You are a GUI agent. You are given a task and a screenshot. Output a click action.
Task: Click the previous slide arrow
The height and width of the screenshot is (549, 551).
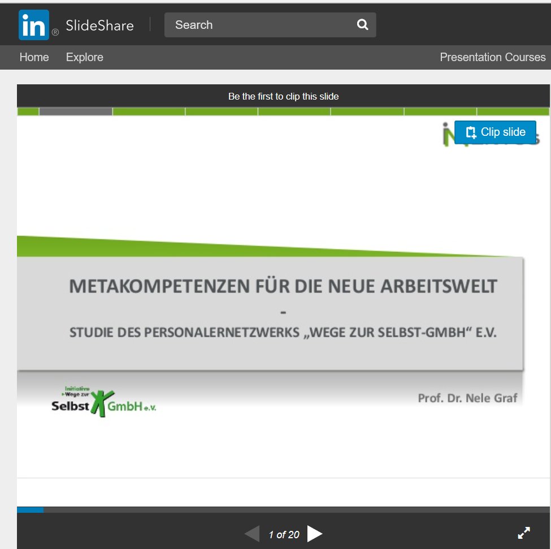(252, 533)
